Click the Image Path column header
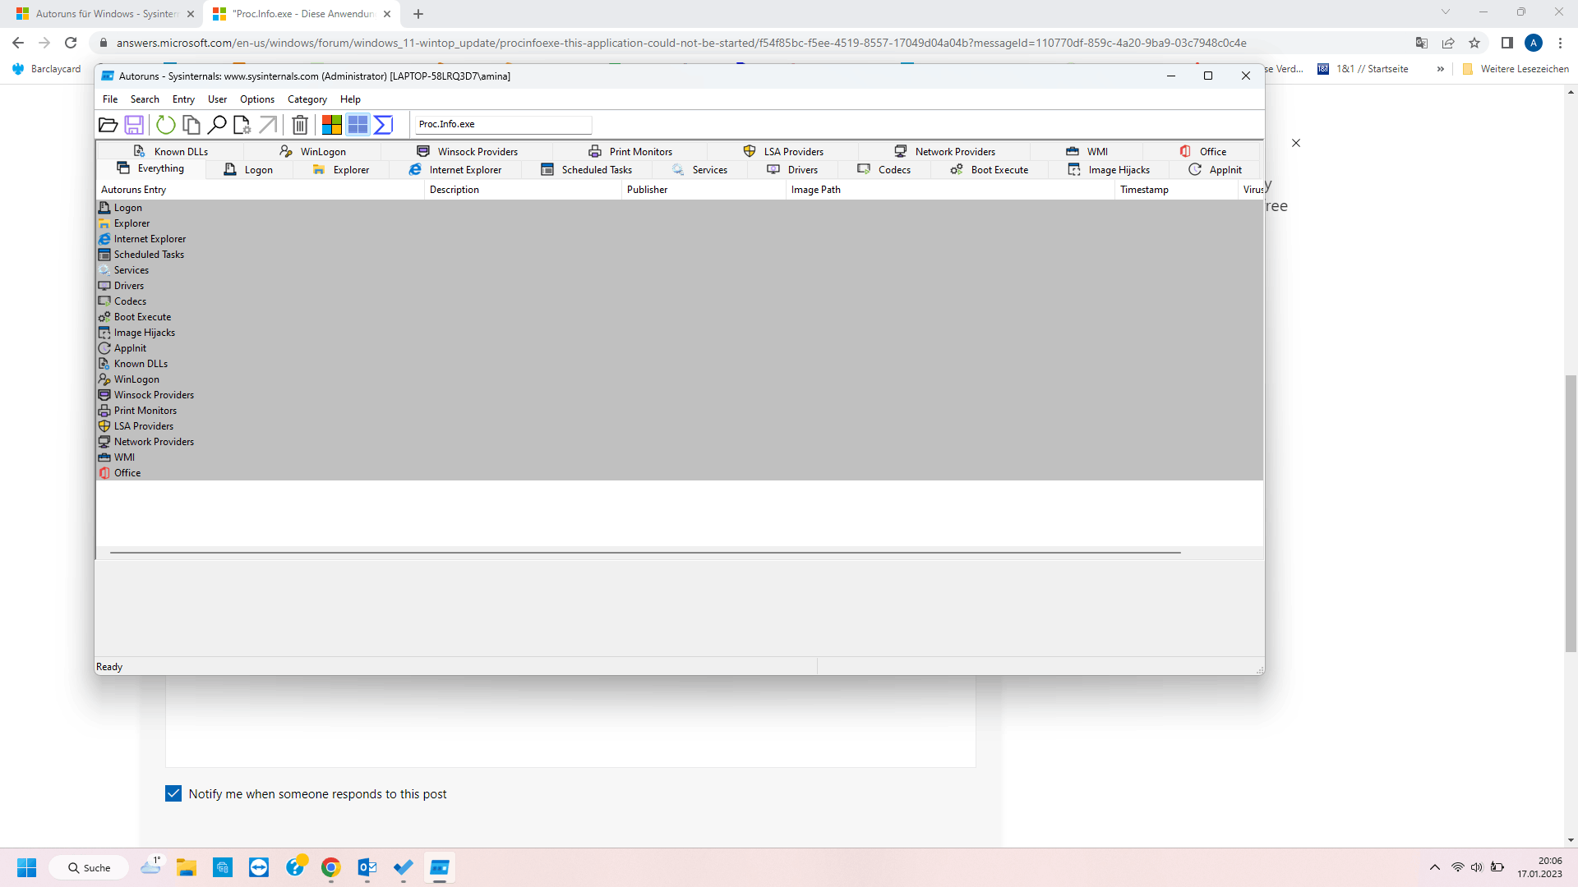 [x=950, y=190]
